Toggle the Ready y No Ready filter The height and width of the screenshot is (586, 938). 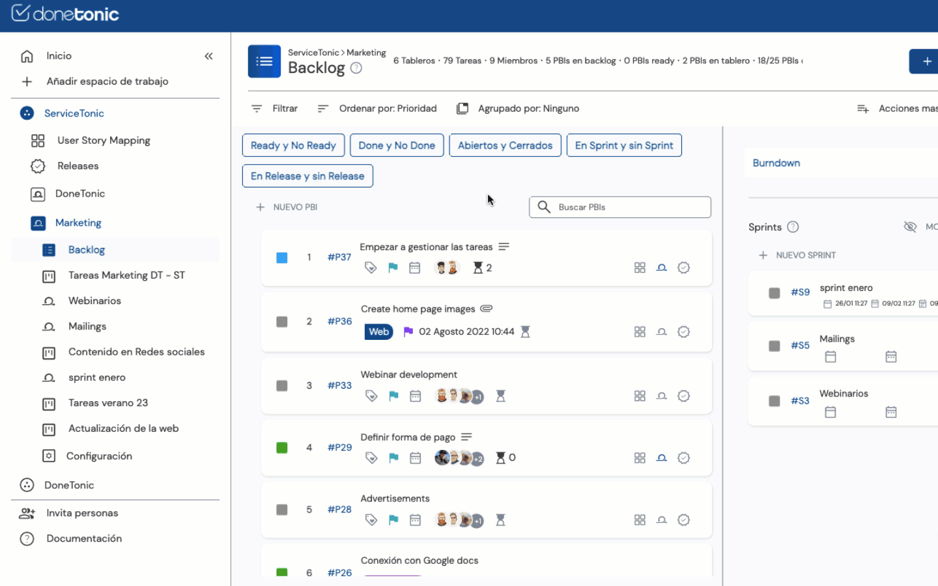(x=293, y=145)
